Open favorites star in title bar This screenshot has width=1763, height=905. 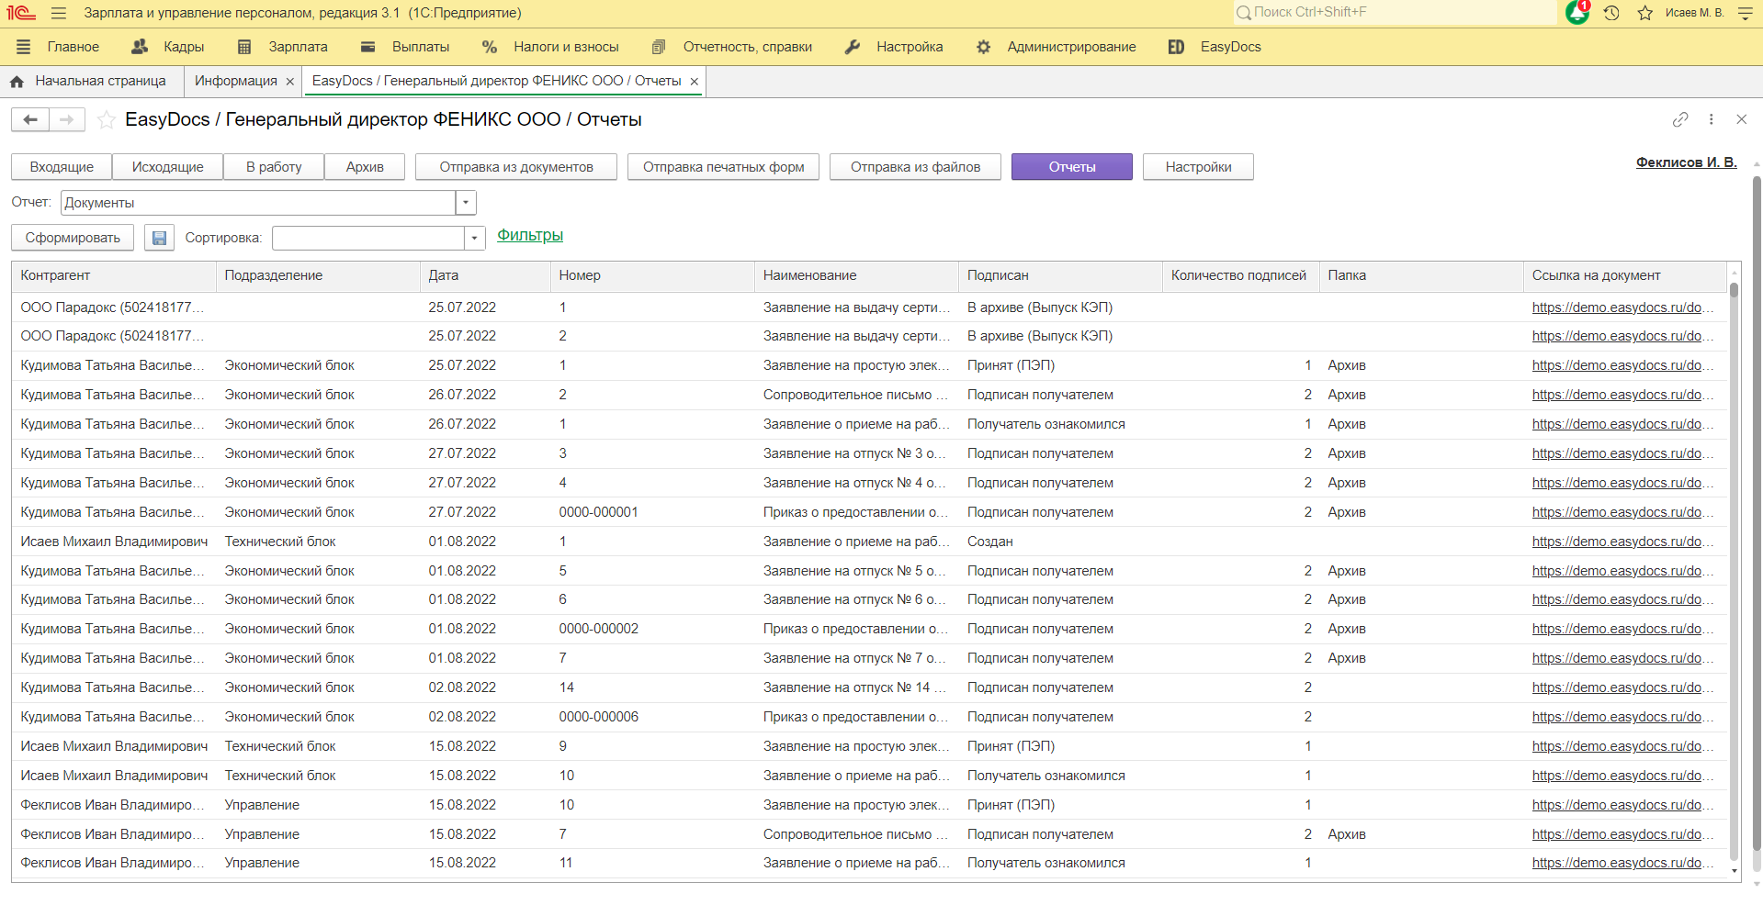[x=1644, y=13]
